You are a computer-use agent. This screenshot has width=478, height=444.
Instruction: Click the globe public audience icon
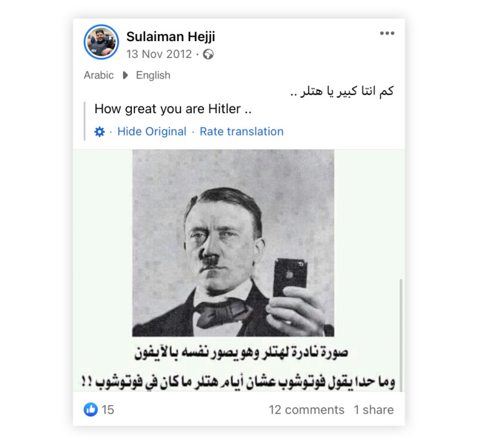coord(209,54)
